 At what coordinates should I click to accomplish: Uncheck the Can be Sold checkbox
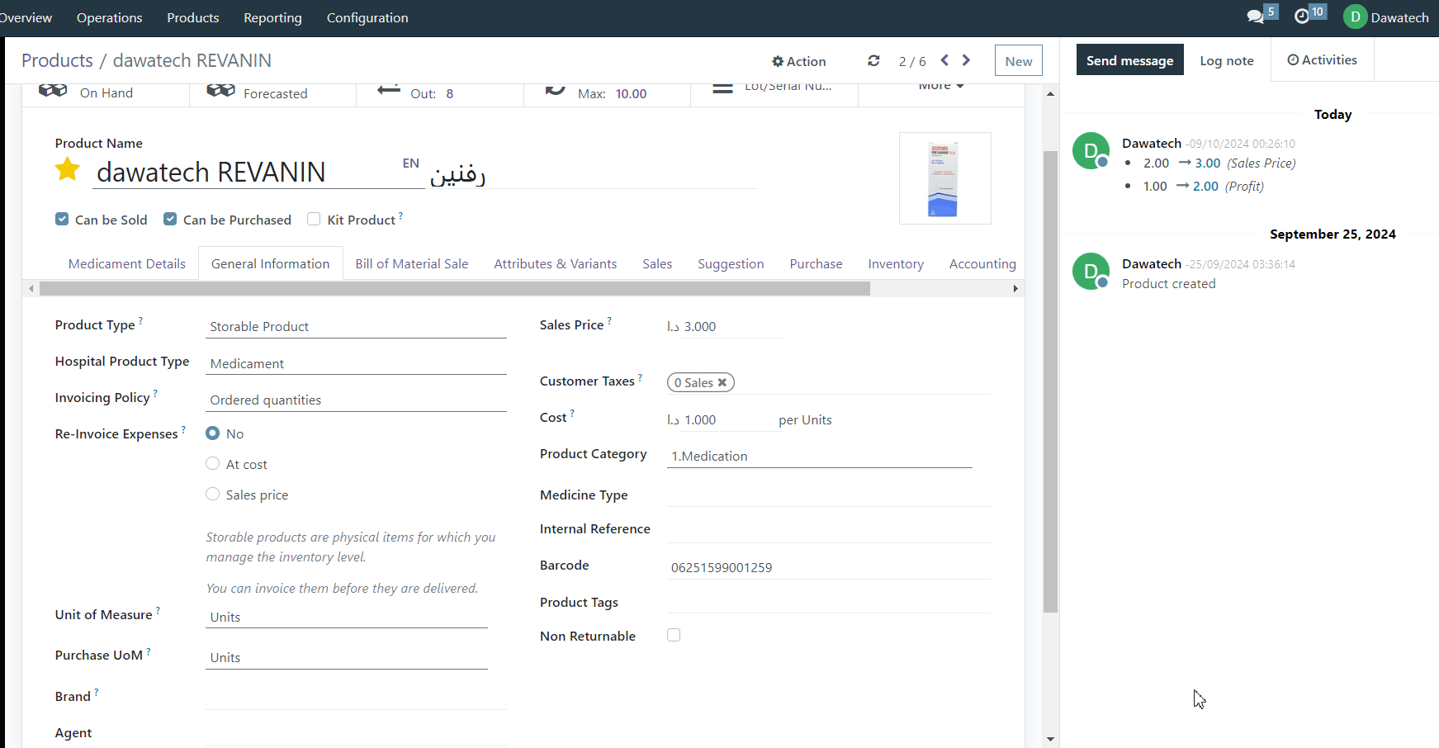(62, 219)
